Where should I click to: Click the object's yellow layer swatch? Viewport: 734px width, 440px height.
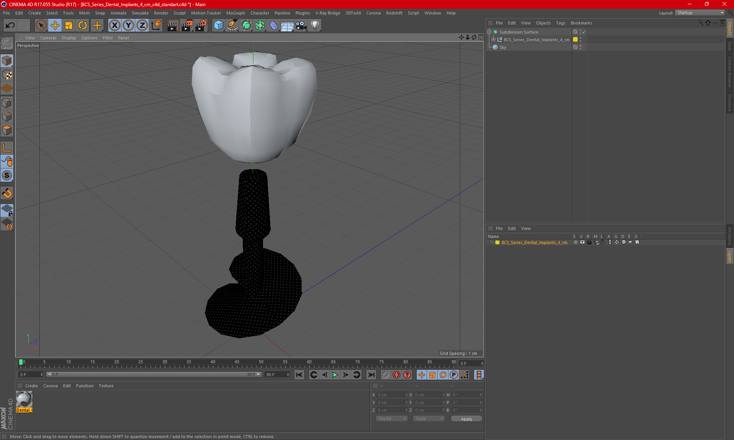pos(575,39)
